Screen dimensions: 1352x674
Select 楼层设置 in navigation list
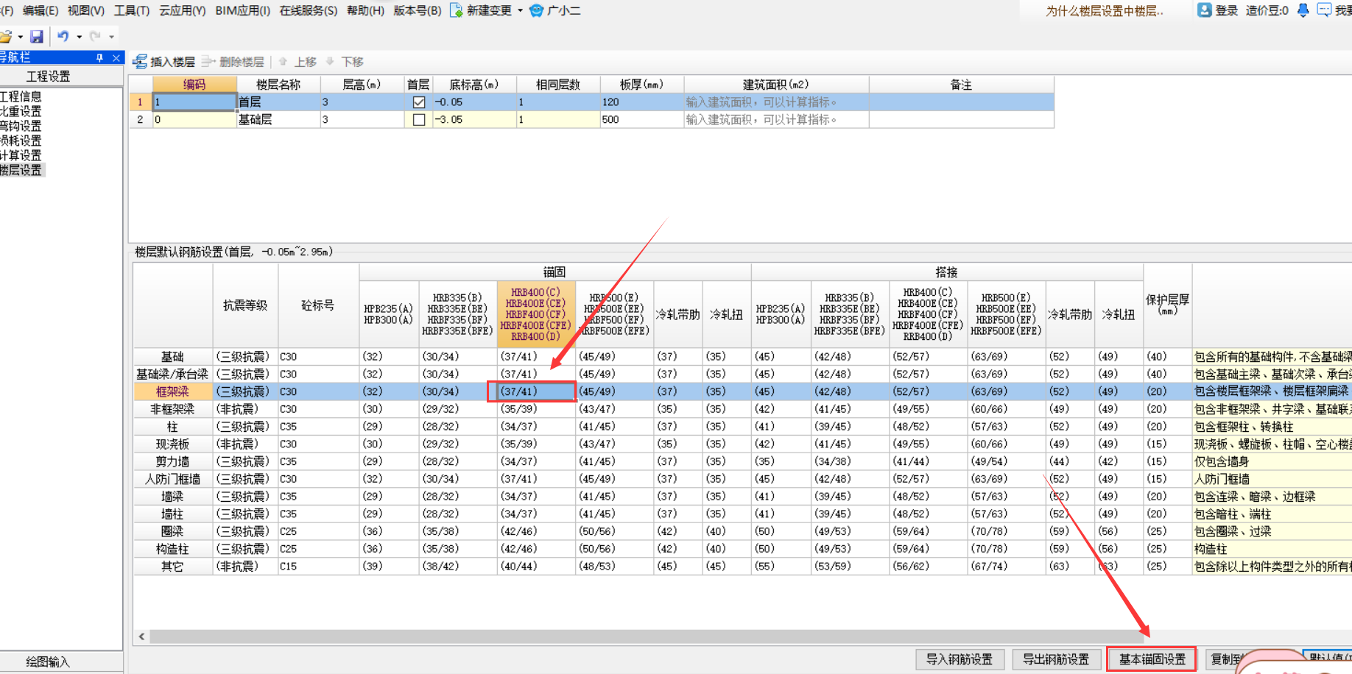pyautogui.click(x=21, y=170)
